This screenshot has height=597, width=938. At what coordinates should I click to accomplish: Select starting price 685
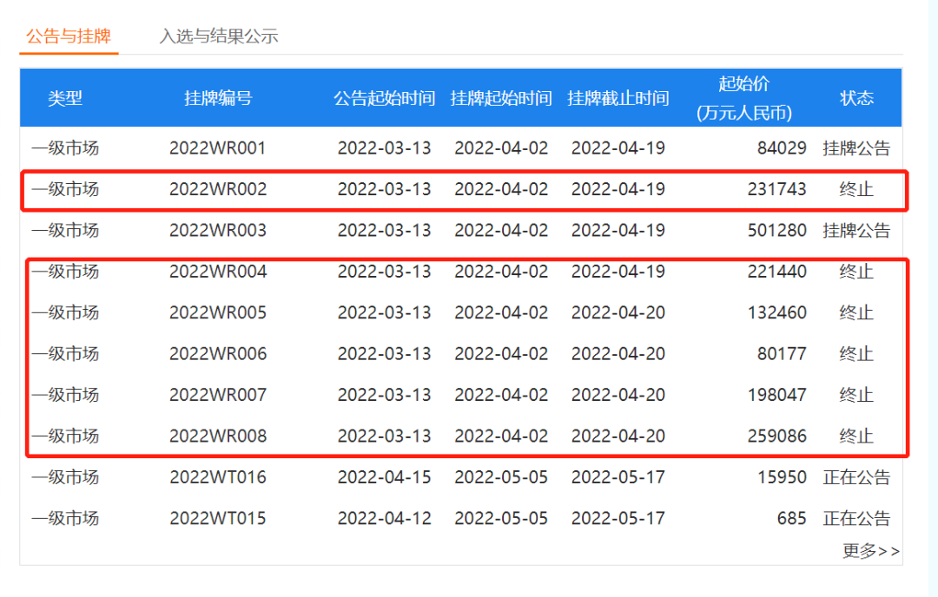(792, 519)
